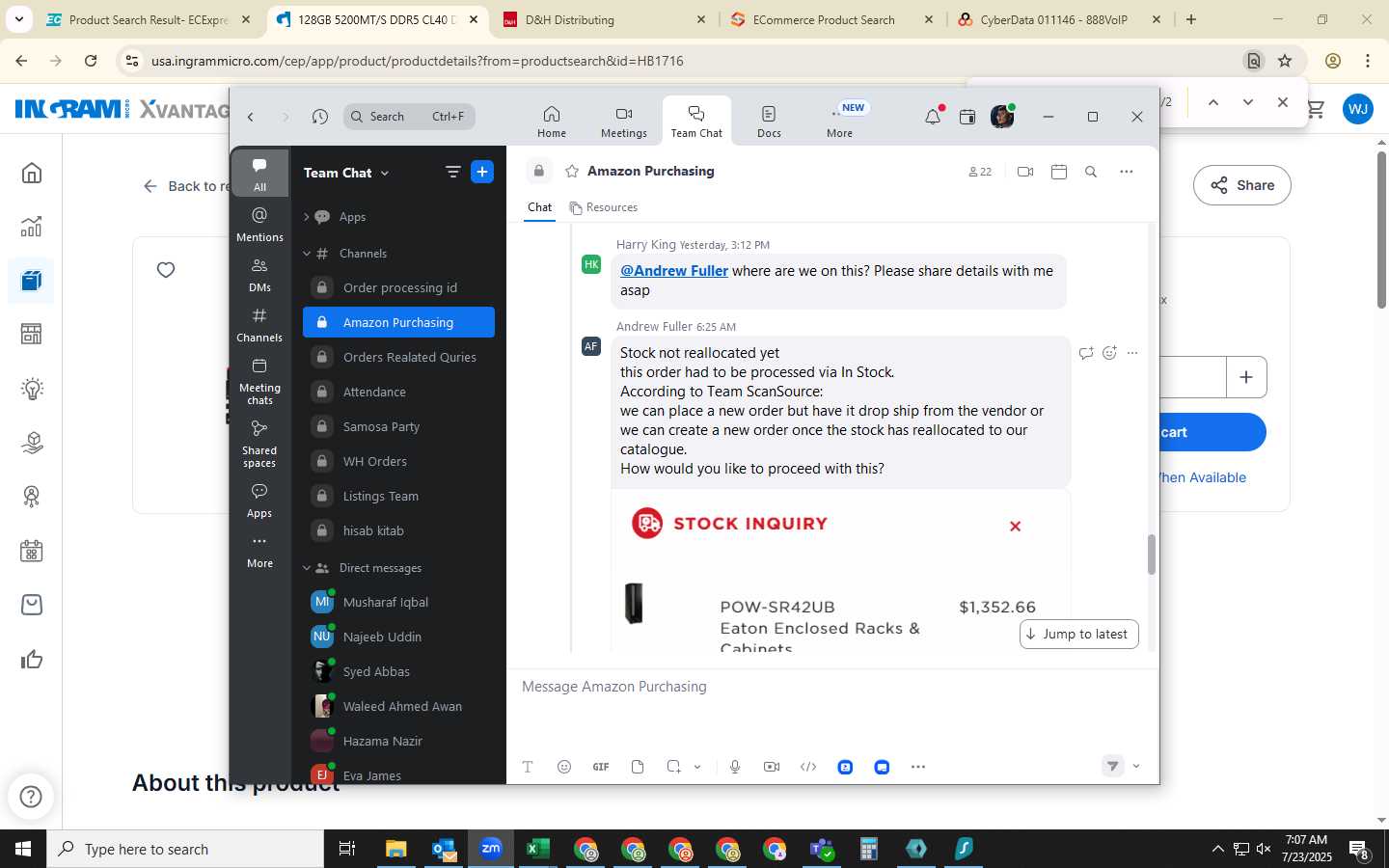
Task: Open text formatting tool in composer
Action: coord(528,767)
